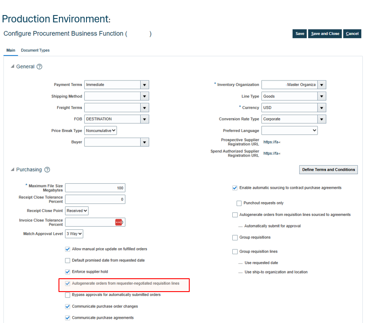Toggle Enable automatic sourcing to contract agreements
The width and height of the screenshot is (382, 323).
[235, 188]
